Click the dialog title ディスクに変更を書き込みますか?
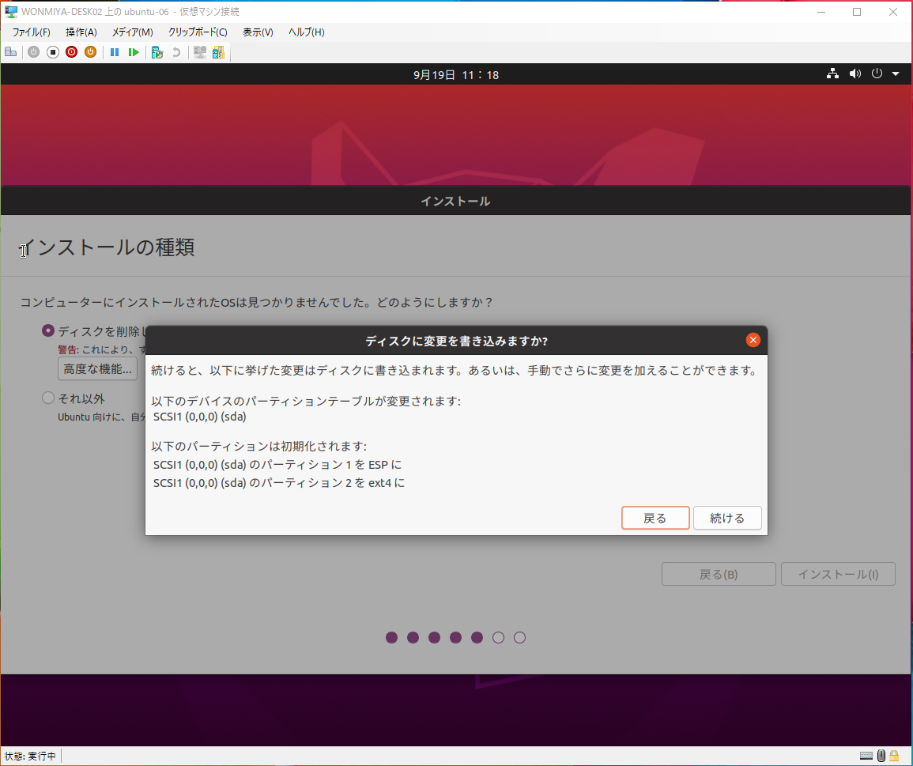 457,341
